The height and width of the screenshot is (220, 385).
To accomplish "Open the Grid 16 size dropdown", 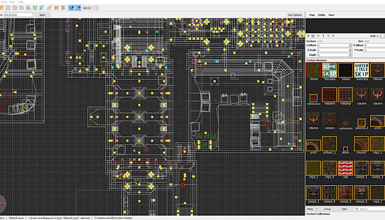I will tap(91, 8).
